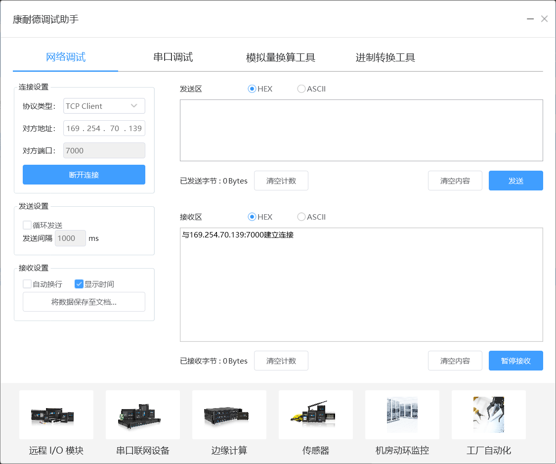Click the 传感器 product image

(316, 415)
